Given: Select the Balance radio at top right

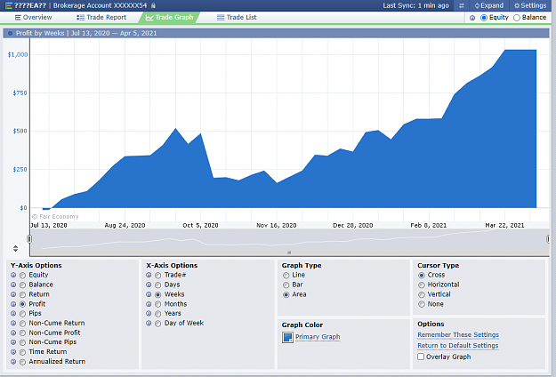Looking at the screenshot, I should pos(517,18).
